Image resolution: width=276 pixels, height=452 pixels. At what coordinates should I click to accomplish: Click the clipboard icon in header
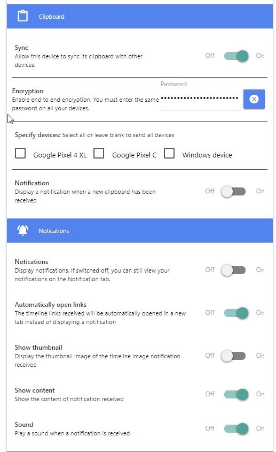point(23,16)
